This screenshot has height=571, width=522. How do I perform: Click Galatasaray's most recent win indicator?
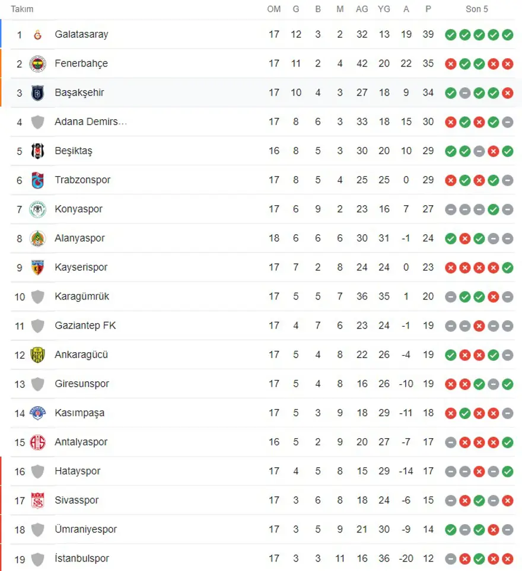(507, 34)
